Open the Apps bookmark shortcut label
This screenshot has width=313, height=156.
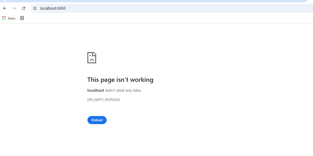click(x=12, y=18)
